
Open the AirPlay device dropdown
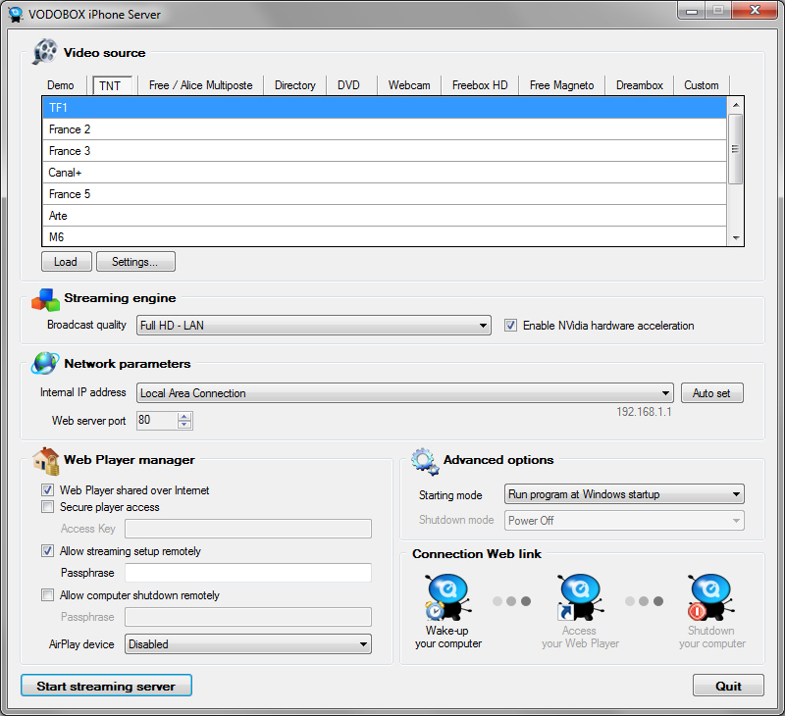click(x=248, y=644)
